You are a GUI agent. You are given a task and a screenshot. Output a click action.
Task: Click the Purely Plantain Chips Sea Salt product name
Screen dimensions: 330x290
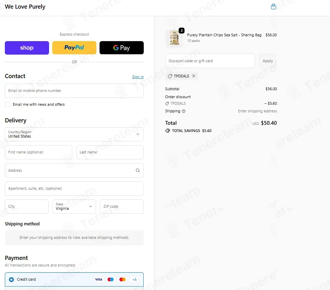click(224, 35)
